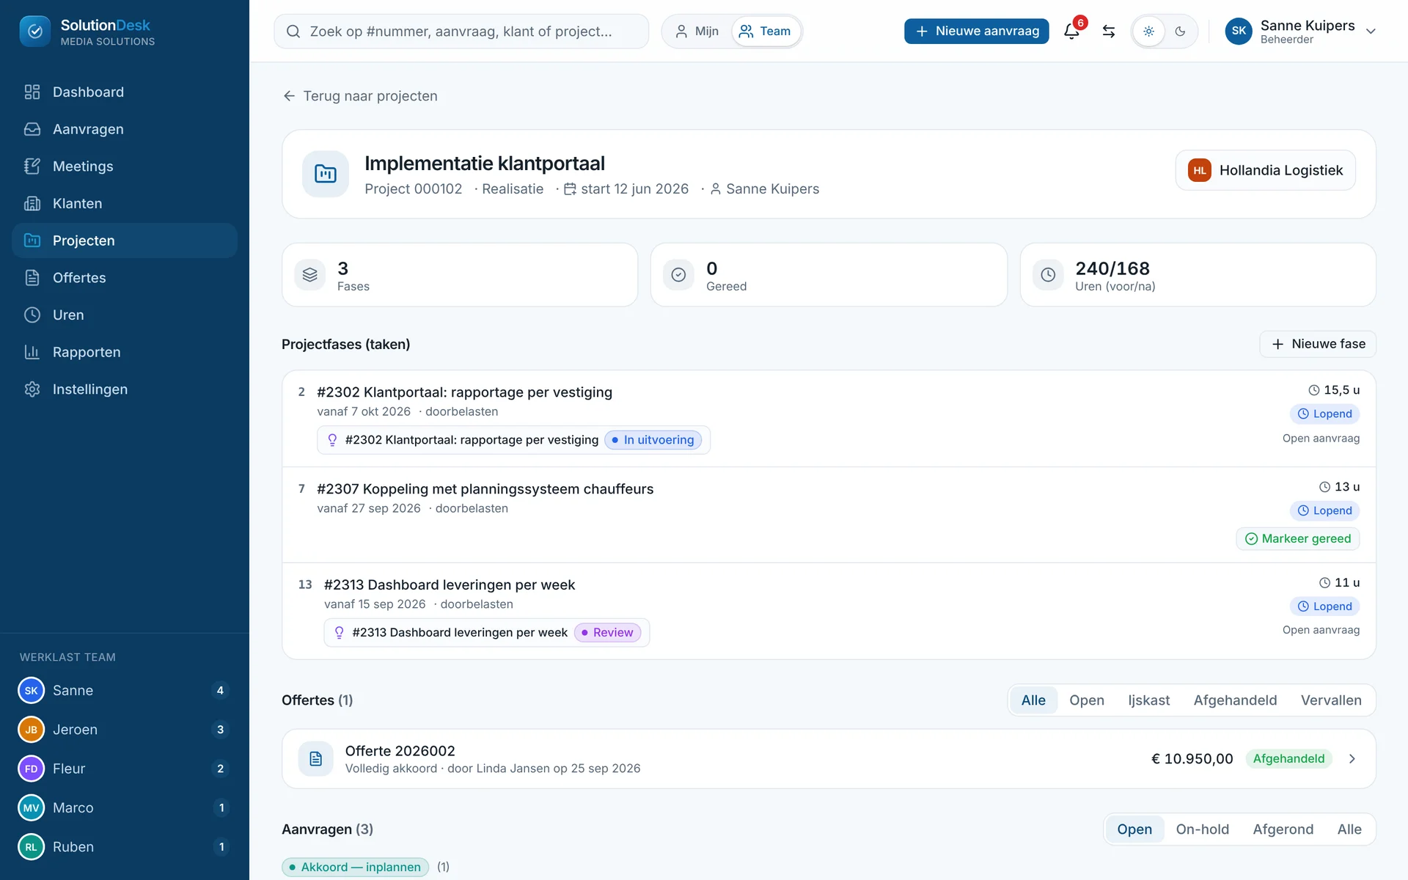Open linked request #2313 with Review status
1408x880 pixels.
click(x=487, y=633)
